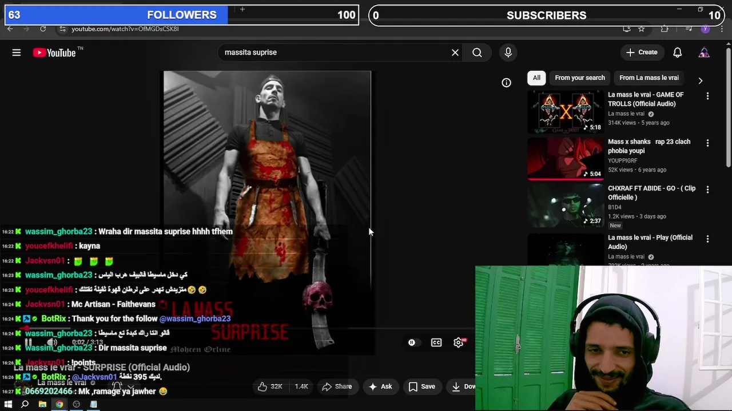Reload the page with the browser refresh icon
The height and width of the screenshot is (411, 732).
pyautogui.click(x=43, y=29)
